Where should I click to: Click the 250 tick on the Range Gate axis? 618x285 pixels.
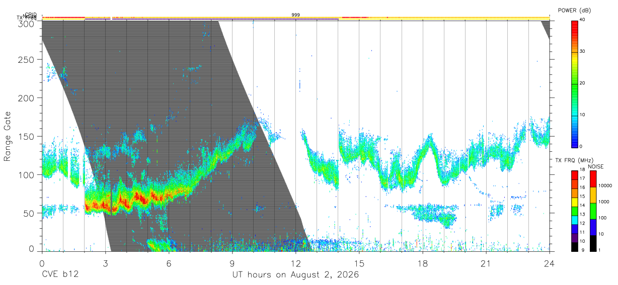(x=27, y=60)
